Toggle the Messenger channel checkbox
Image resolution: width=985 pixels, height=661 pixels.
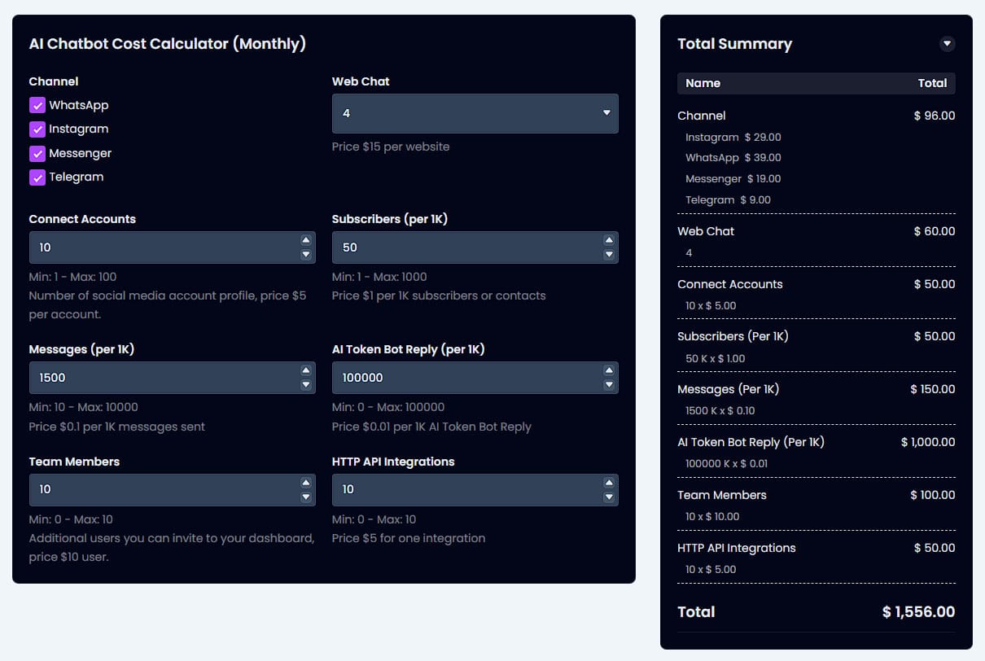[x=37, y=153]
